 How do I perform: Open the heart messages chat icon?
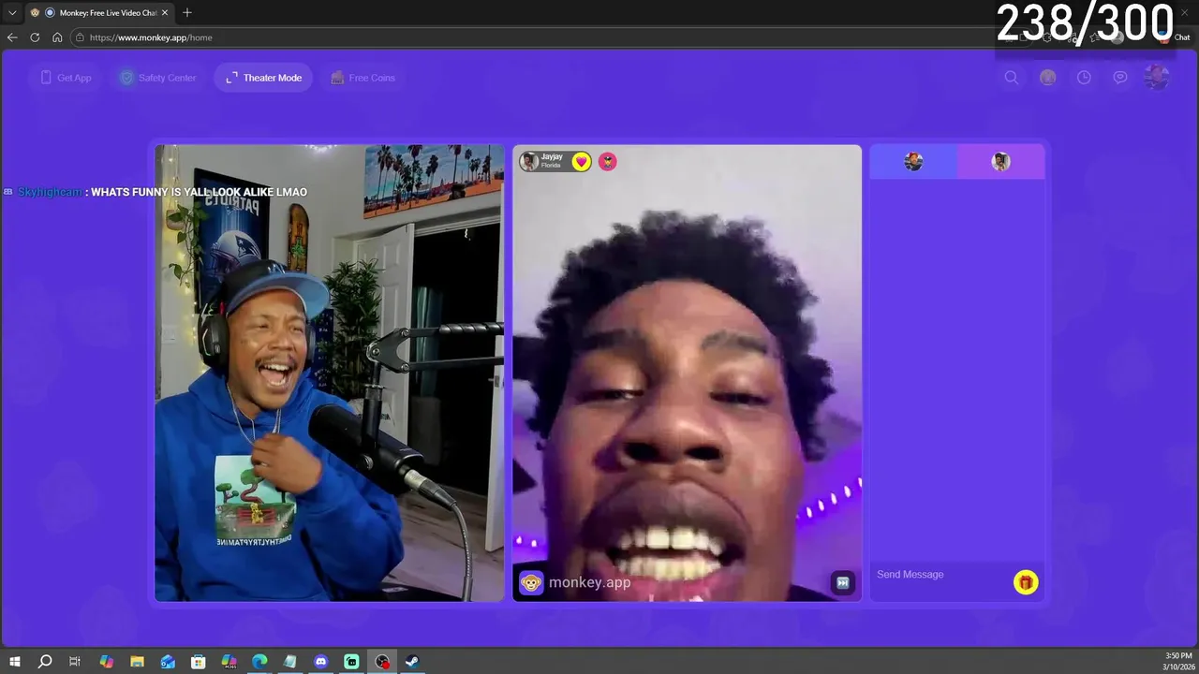(x=1120, y=78)
